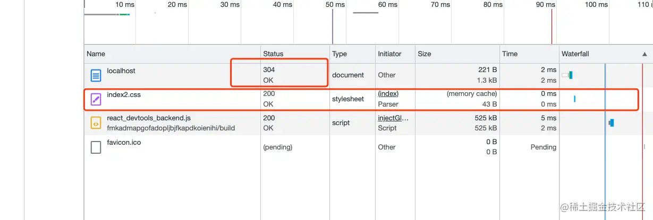Select the react_devtools_backend.js request name
This screenshot has width=653, height=220.
point(148,118)
